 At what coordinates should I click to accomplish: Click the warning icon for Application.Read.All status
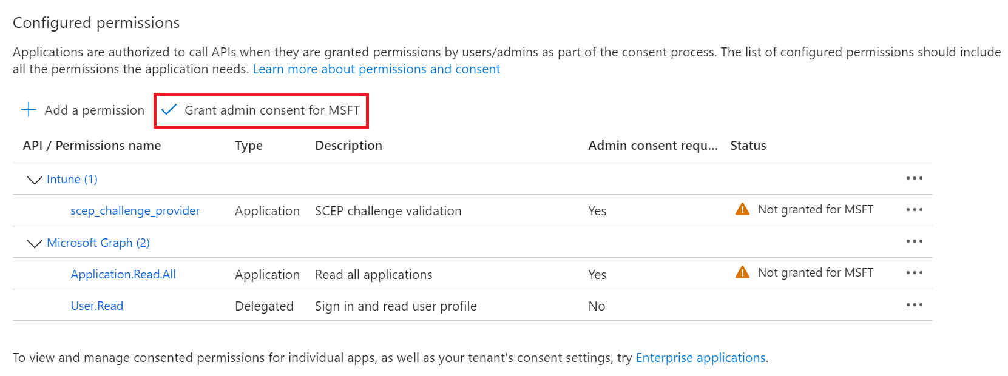pos(742,272)
